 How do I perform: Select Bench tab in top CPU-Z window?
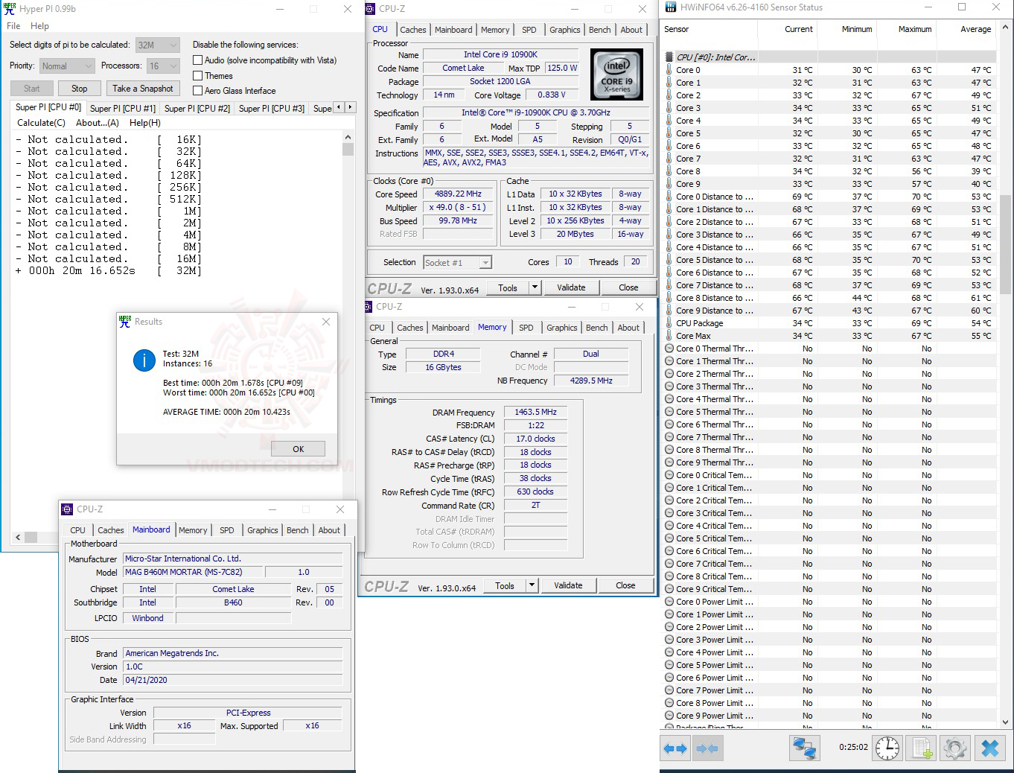pos(600,30)
